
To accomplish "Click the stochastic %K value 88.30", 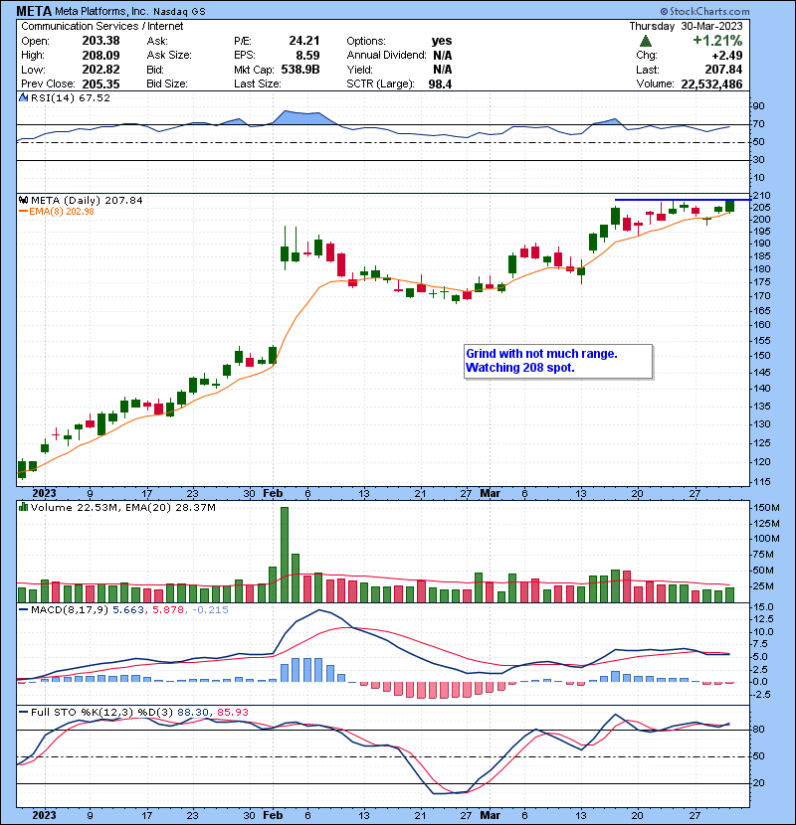I will click(193, 712).
